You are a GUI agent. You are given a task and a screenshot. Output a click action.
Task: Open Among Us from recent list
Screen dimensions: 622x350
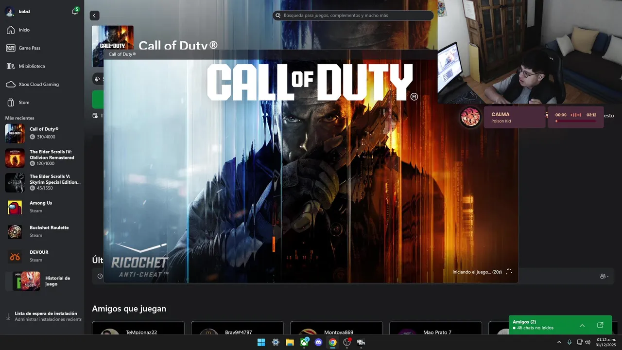(43, 207)
